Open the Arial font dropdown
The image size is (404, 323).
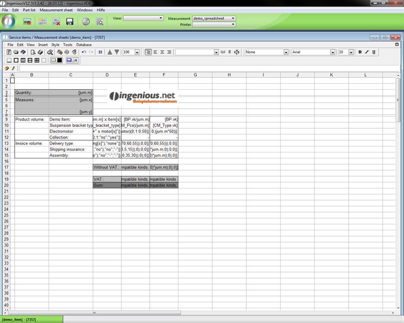coord(333,52)
